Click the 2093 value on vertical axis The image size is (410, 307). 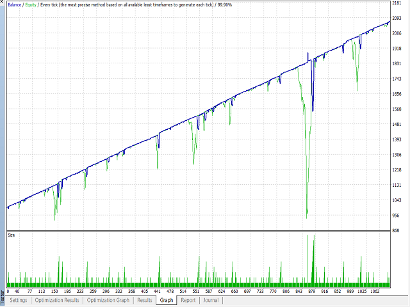click(x=397, y=18)
